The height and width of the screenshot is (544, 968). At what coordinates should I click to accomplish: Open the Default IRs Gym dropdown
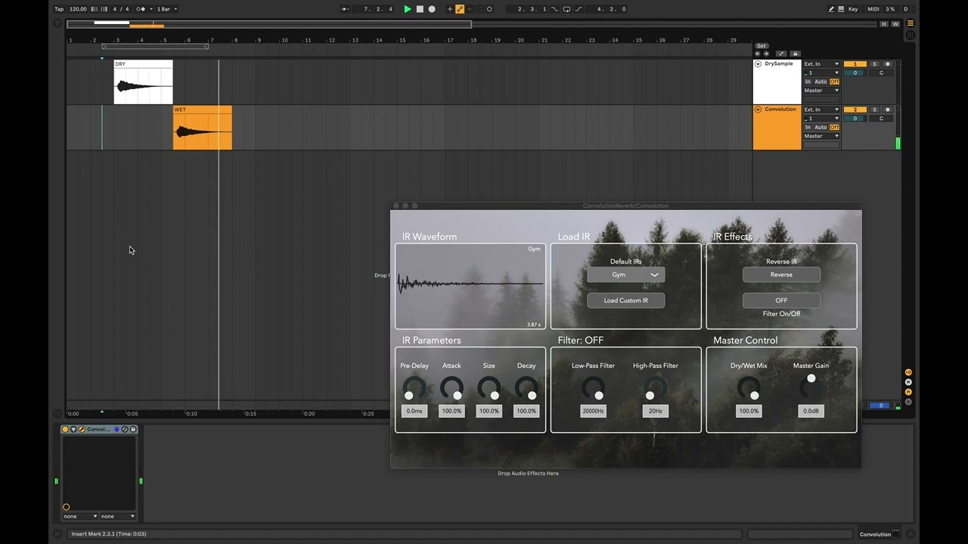626,275
